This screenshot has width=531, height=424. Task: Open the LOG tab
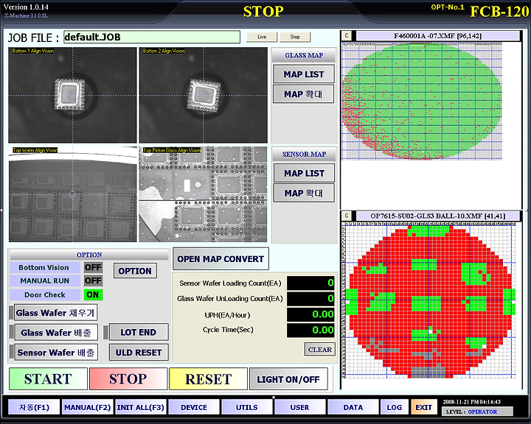[394, 407]
